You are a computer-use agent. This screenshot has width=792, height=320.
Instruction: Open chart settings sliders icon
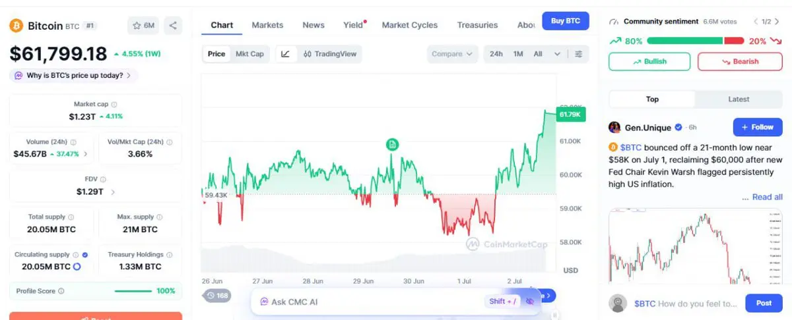tap(579, 54)
